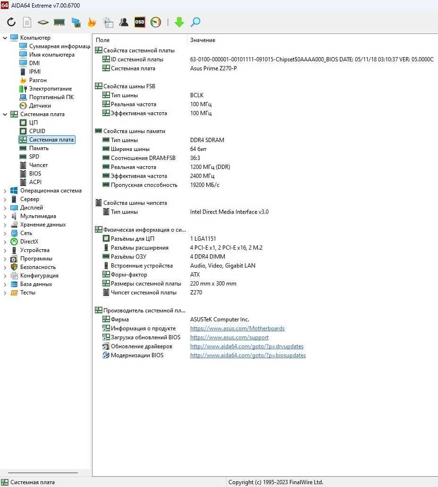Select the ЦП tree item
This screenshot has width=438, height=487.
click(x=29, y=123)
